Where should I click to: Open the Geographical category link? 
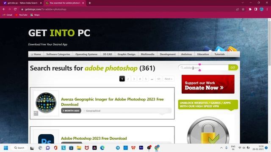click(x=93, y=111)
